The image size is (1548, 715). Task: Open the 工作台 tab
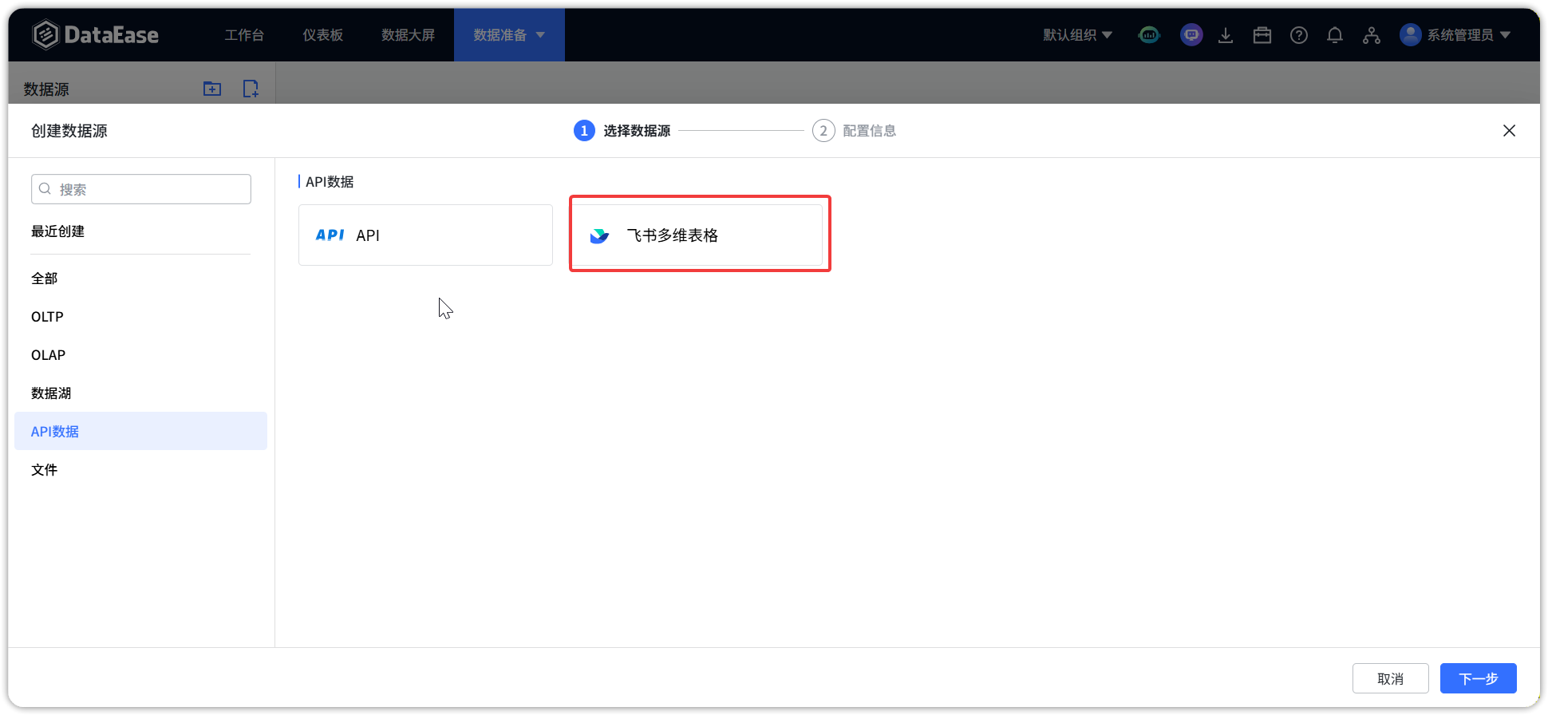pos(244,35)
